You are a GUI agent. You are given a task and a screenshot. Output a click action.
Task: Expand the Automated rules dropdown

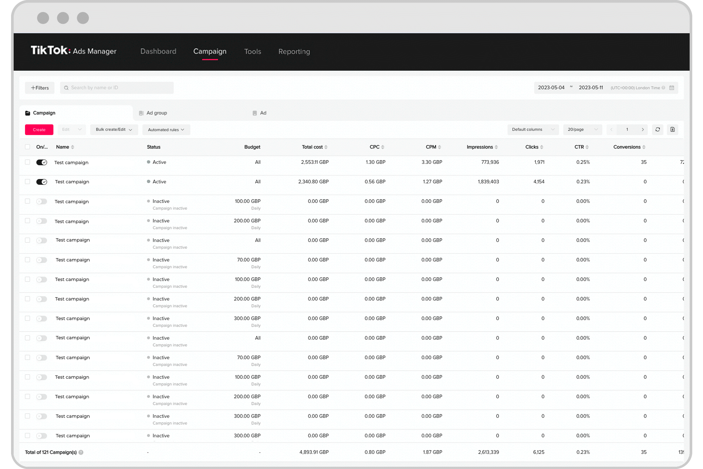pos(166,129)
